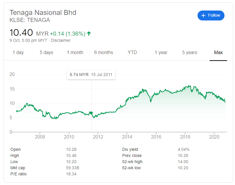Screen dimensions: 235x185
Task: Select the Max range tab
Action: click(x=218, y=53)
